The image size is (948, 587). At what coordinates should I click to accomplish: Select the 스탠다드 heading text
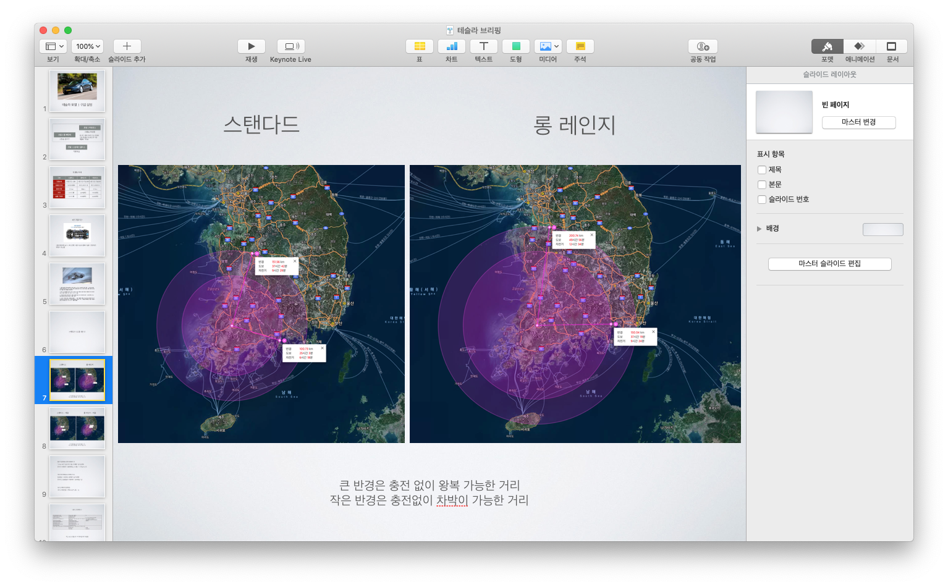[x=261, y=125]
